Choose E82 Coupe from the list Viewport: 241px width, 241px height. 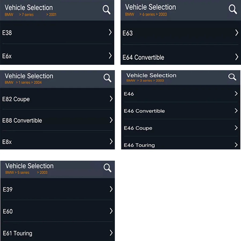[x=16, y=99]
